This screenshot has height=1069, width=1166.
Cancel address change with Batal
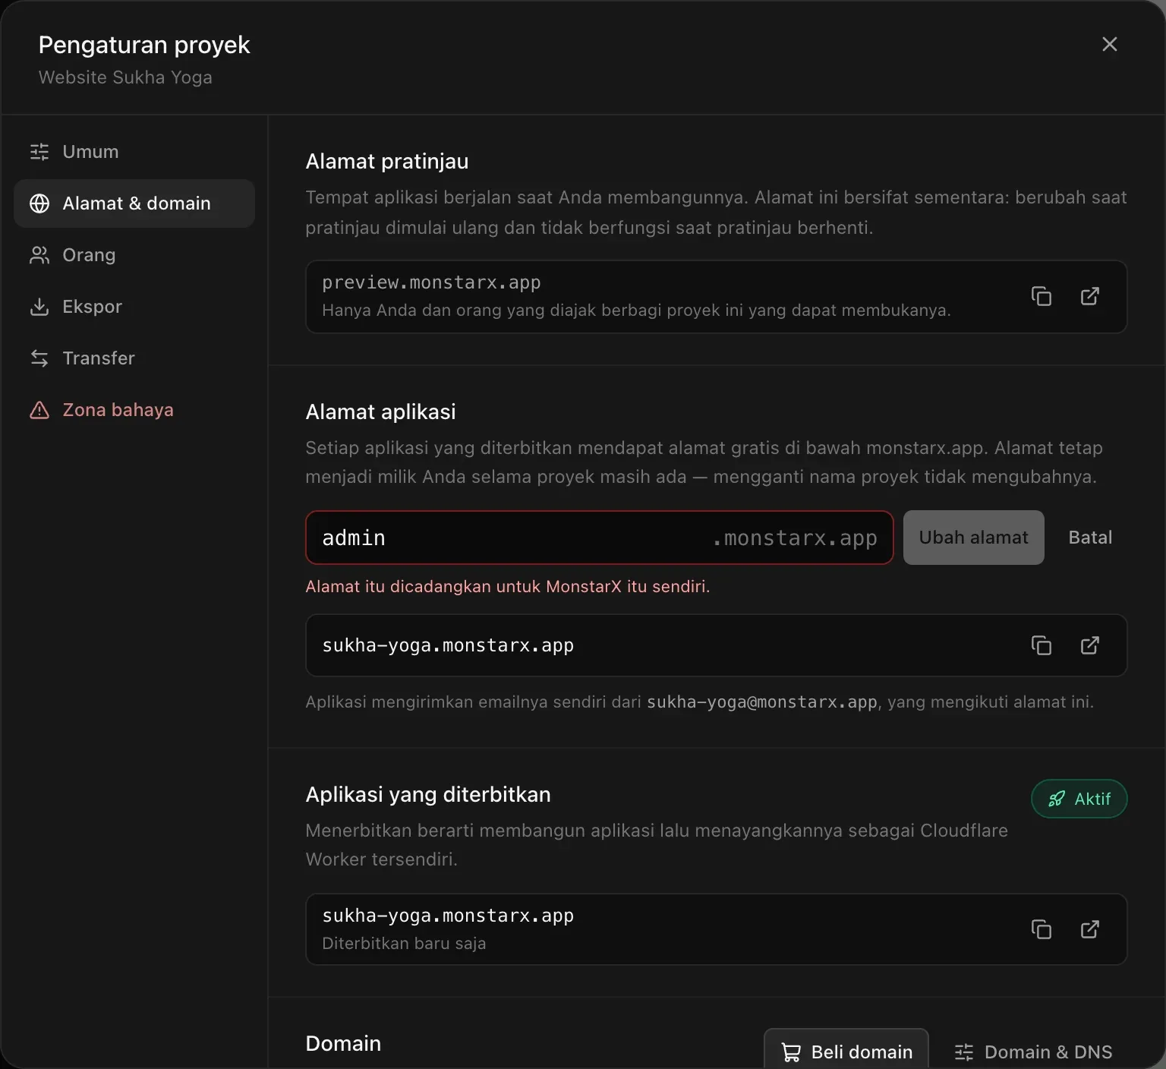[1090, 538]
